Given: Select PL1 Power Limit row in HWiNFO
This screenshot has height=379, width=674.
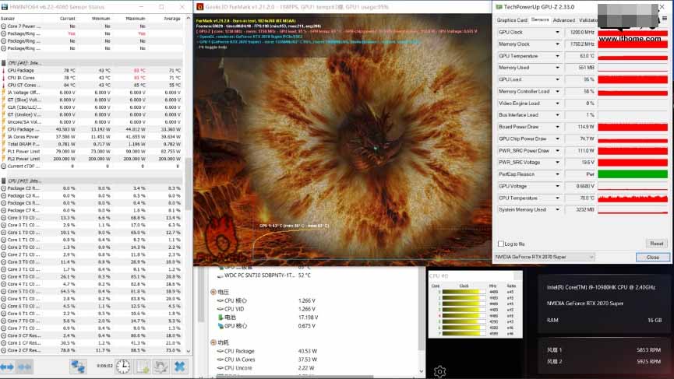Looking at the screenshot, I should click(x=91, y=152).
